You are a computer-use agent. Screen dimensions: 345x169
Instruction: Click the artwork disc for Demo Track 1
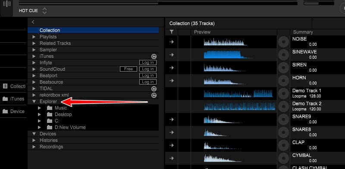point(283,94)
